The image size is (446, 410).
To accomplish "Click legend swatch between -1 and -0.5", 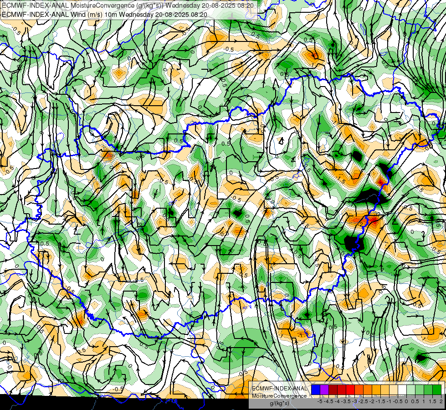I will 393,389.
